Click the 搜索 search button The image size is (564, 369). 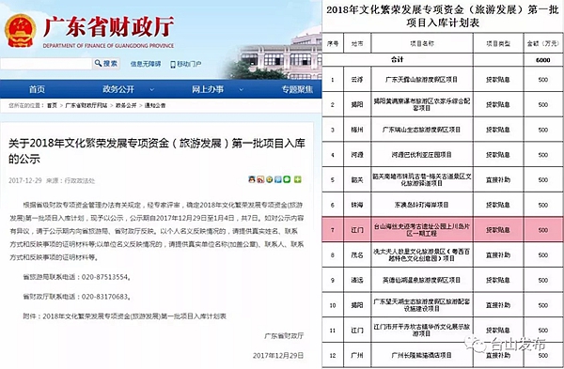[105, 64]
